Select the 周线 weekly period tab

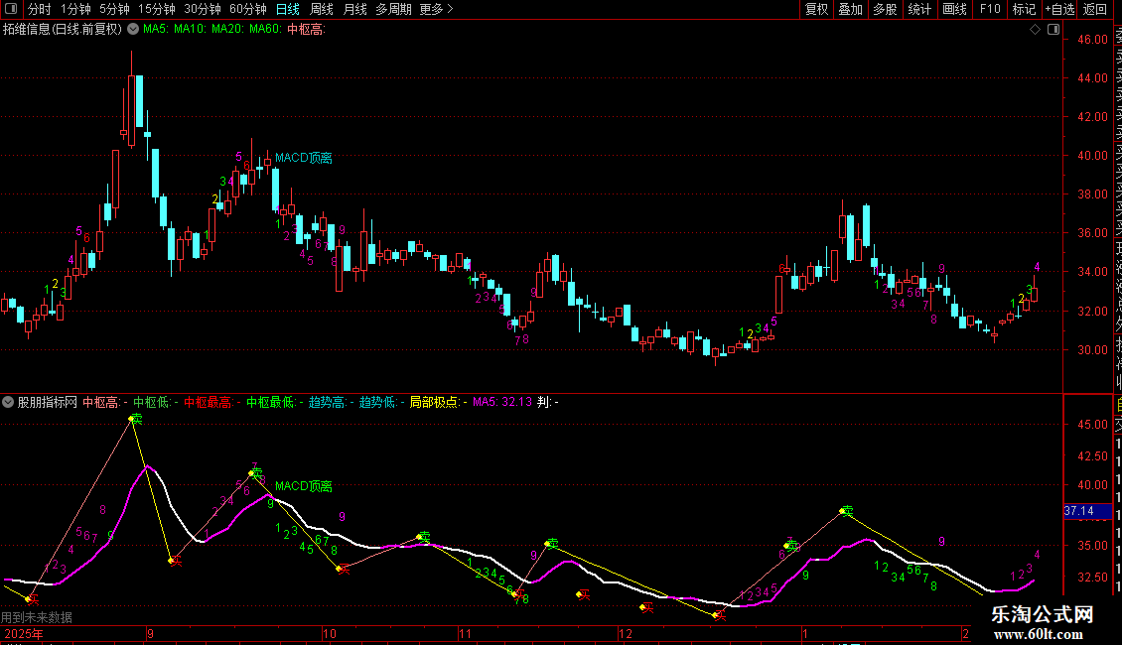click(x=322, y=9)
